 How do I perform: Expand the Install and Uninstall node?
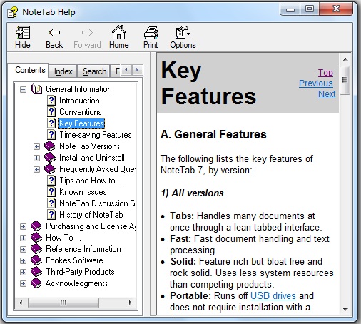(x=36, y=158)
